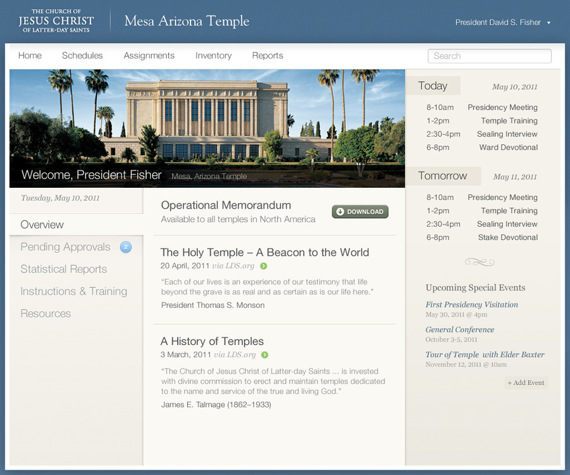Select Instructions & Training in the sidebar
The height and width of the screenshot is (475, 570).
[74, 291]
